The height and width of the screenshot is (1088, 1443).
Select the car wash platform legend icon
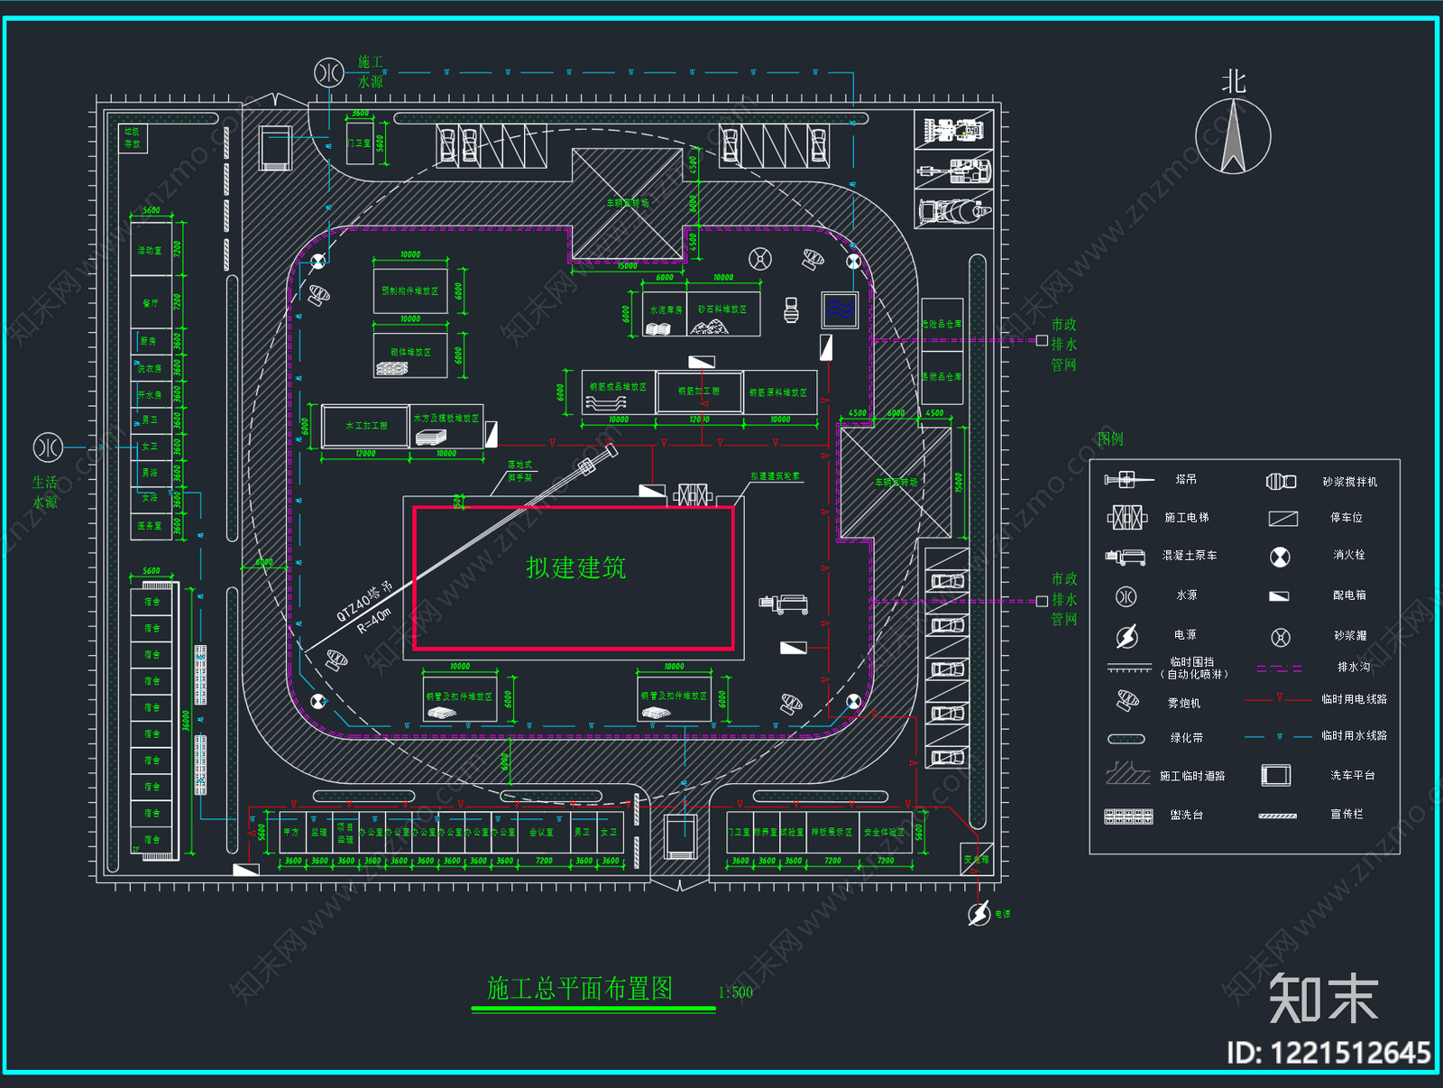[x=1276, y=775]
